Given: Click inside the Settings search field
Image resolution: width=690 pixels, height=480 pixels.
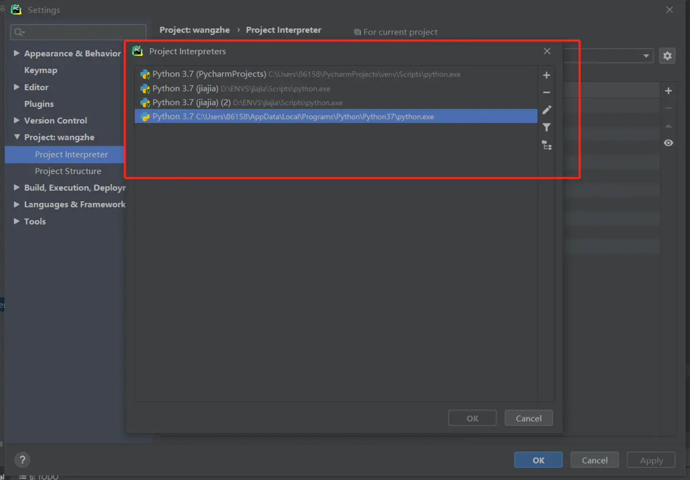Looking at the screenshot, I should tap(79, 32).
